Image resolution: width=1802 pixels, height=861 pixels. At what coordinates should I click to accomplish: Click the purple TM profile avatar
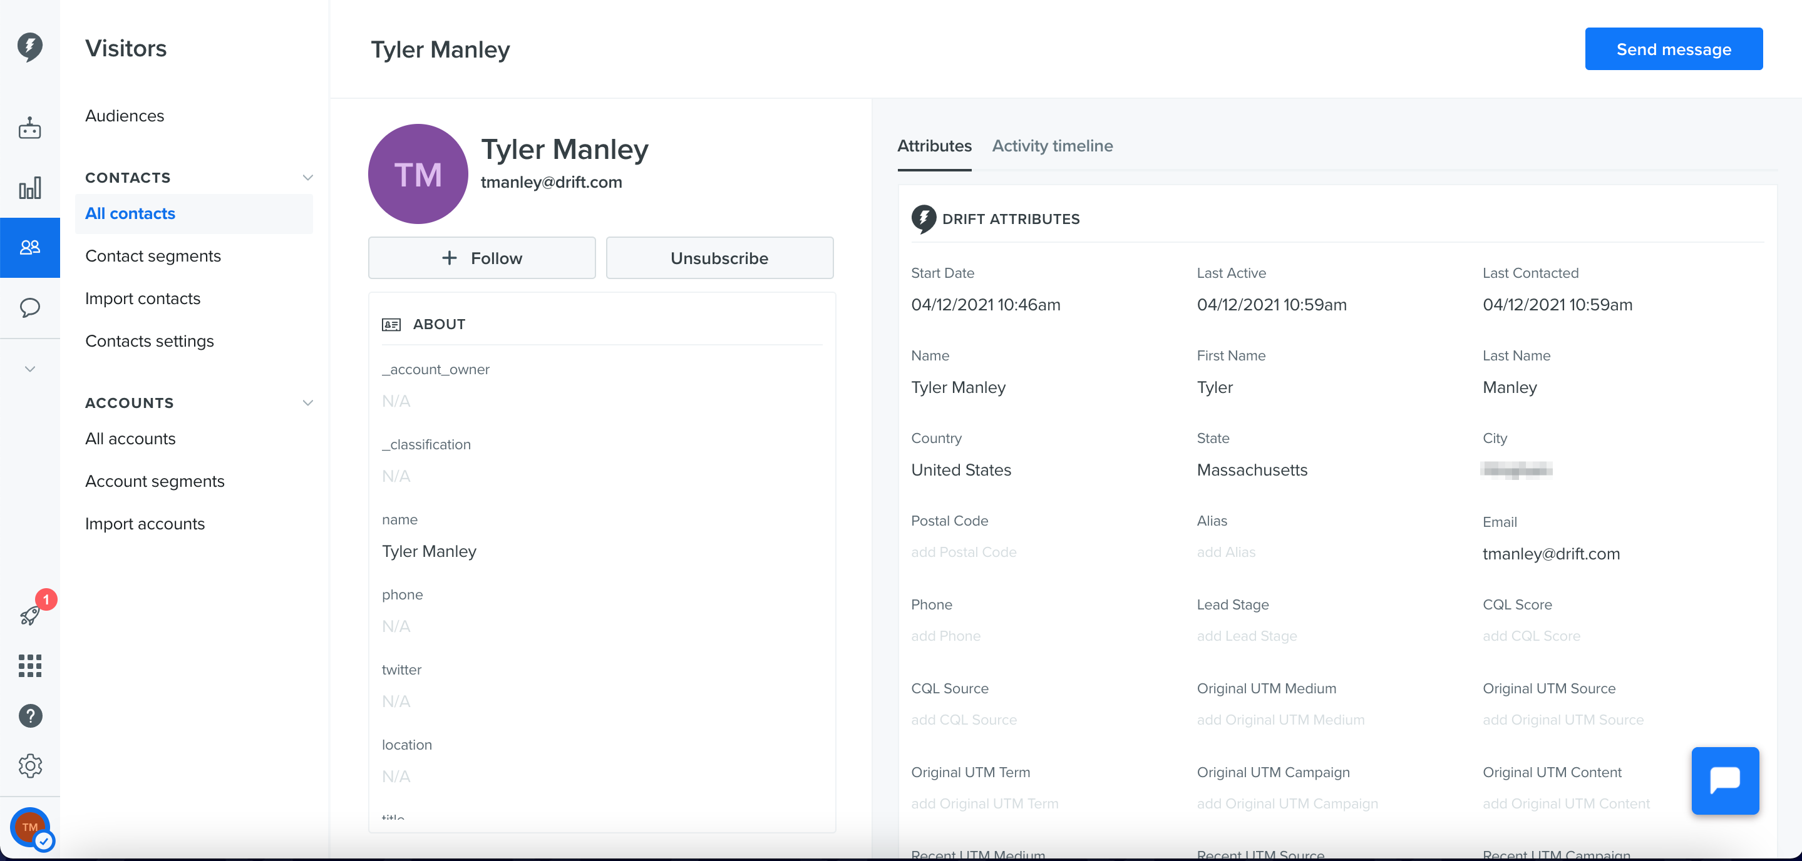click(418, 174)
